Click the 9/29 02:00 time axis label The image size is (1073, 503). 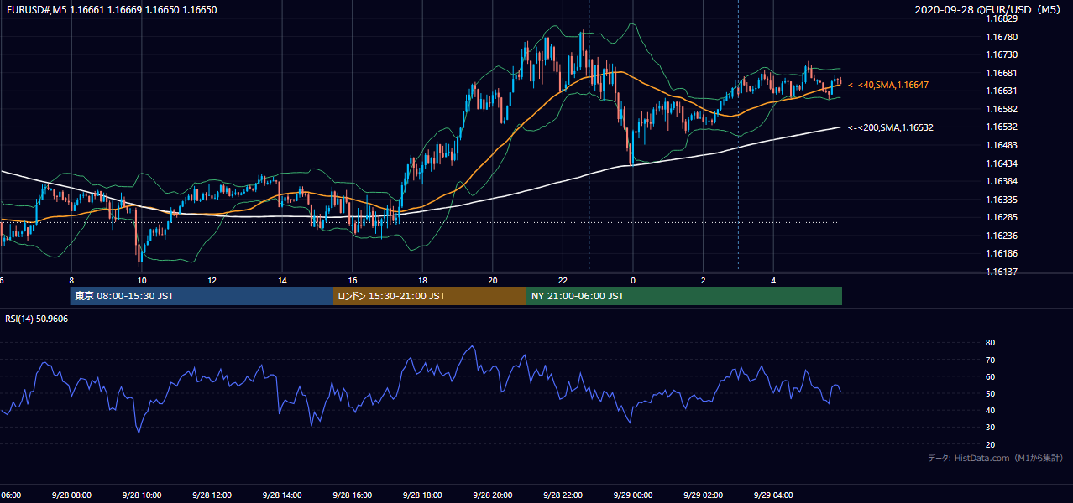(x=703, y=495)
